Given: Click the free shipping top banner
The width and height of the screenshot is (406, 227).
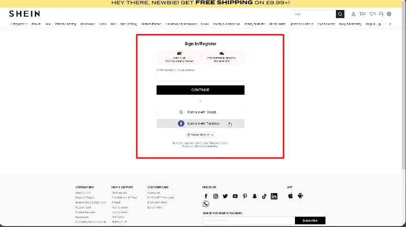Looking at the screenshot, I should [x=201, y=3].
